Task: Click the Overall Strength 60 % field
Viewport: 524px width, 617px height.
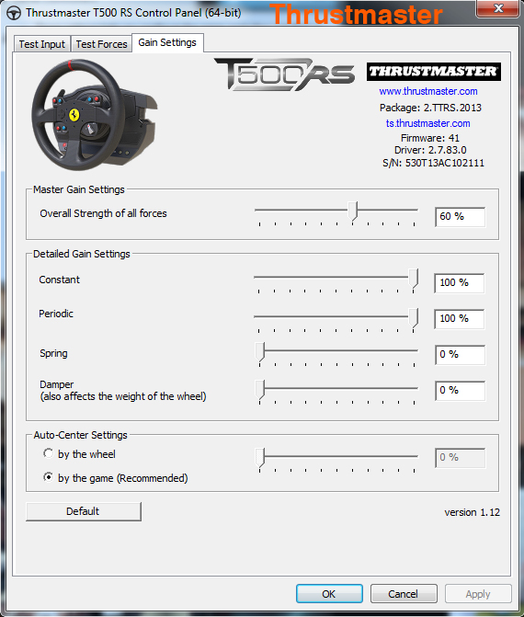Action: pos(460,217)
